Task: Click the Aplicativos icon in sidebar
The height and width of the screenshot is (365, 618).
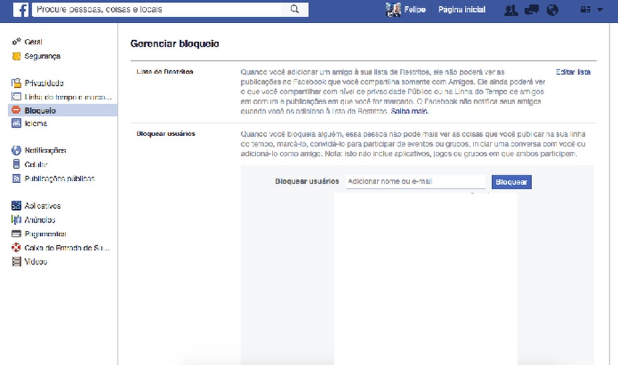Action: click(16, 206)
